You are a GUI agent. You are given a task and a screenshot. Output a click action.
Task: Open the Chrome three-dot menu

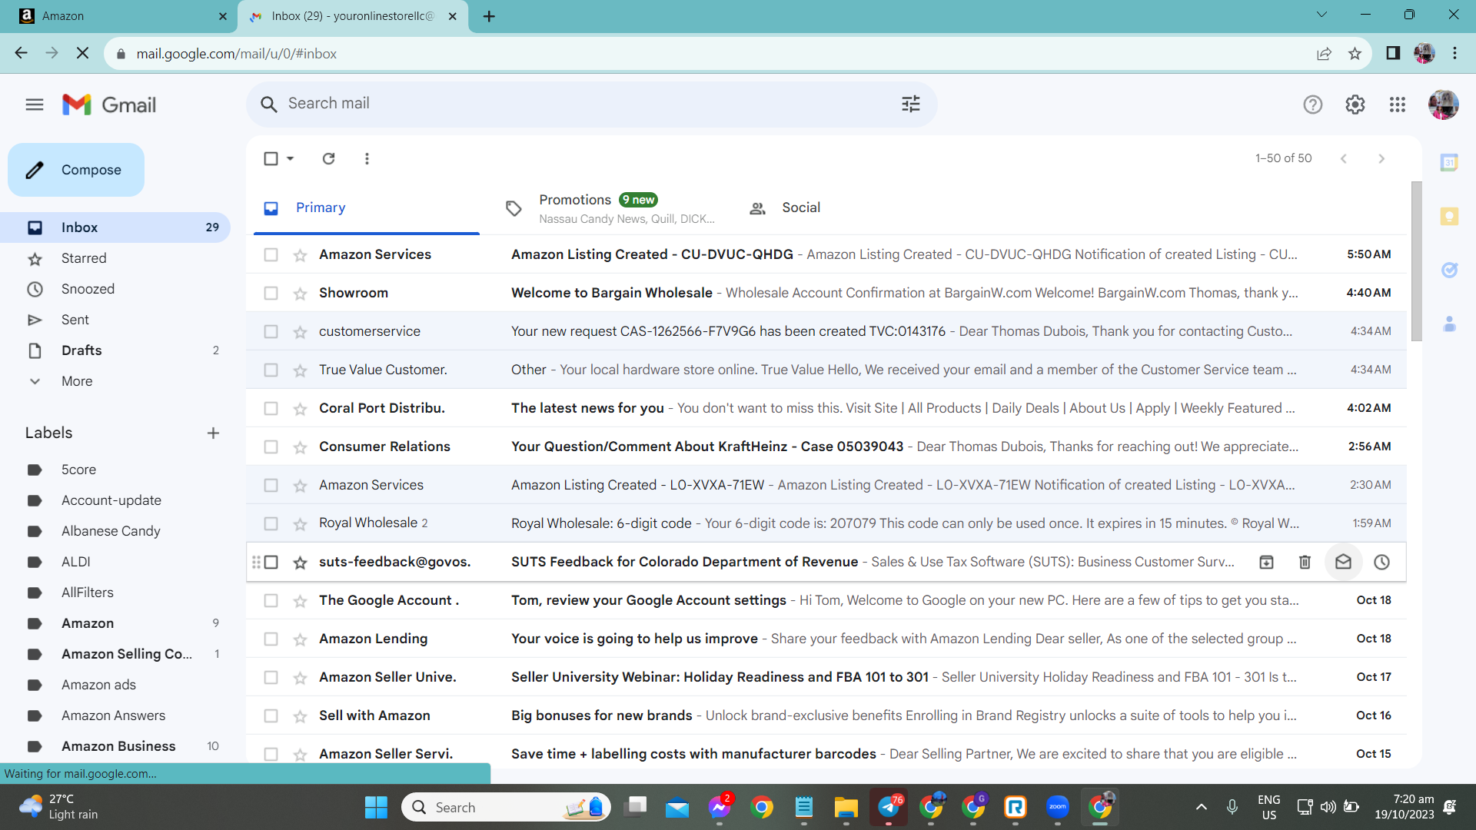tap(1454, 53)
